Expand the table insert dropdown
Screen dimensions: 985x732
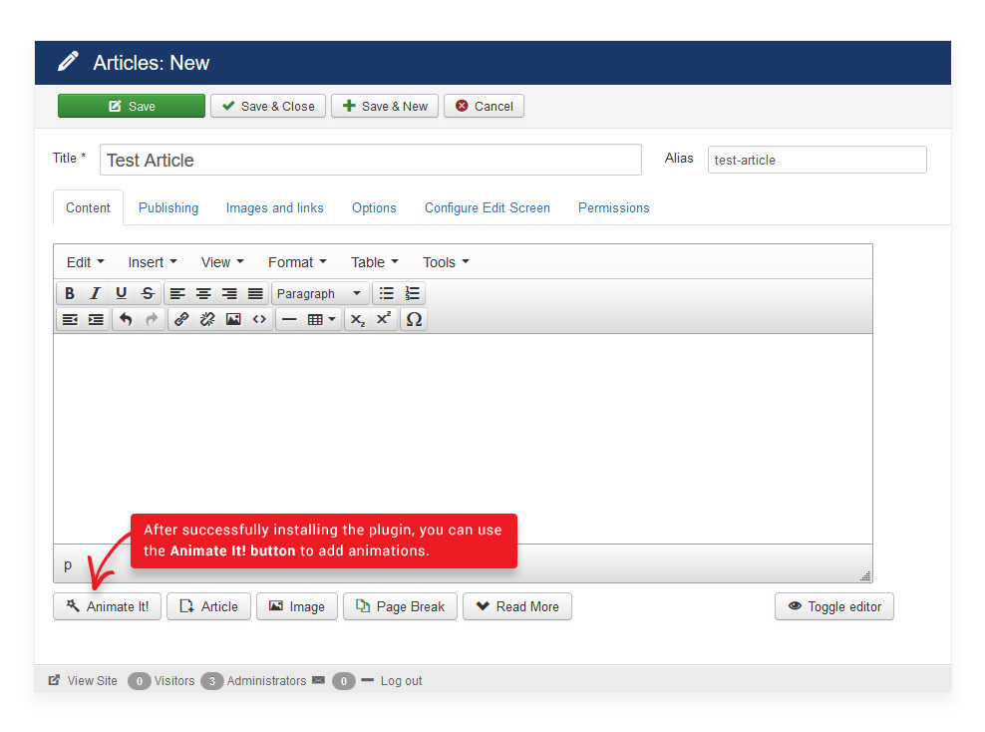point(321,320)
